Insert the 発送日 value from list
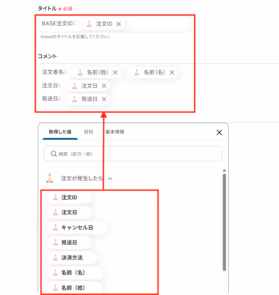The width and height of the screenshot is (279, 295). (x=69, y=243)
